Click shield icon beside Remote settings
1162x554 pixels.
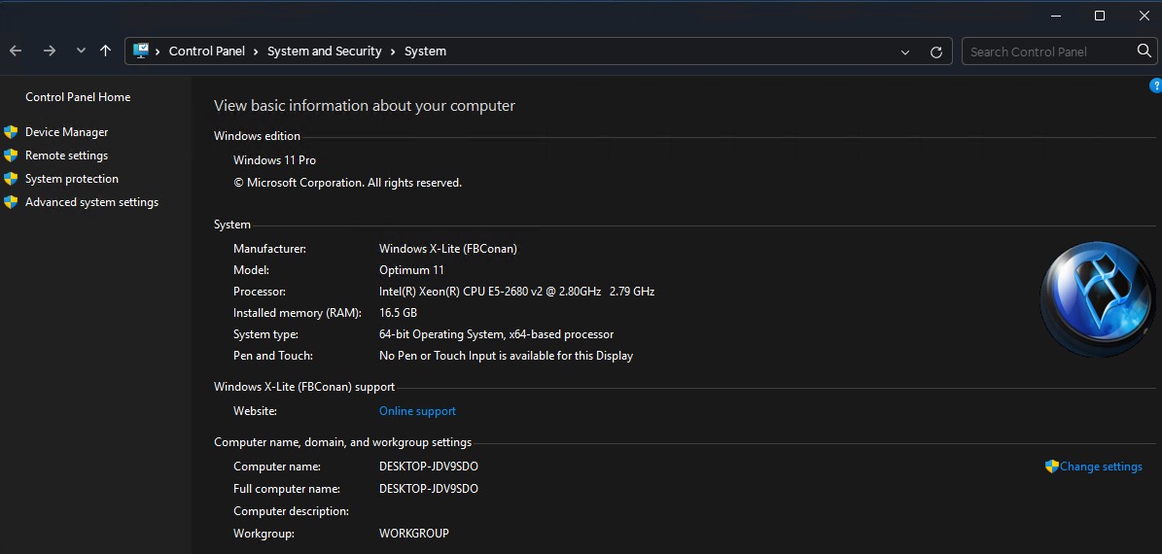tap(11, 156)
